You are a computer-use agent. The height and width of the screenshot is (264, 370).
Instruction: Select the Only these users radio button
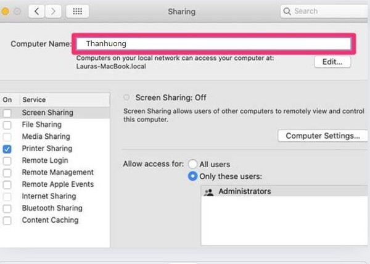(192, 176)
